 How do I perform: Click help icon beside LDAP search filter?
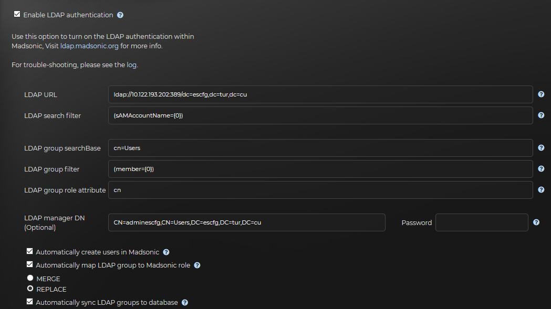coord(541,115)
